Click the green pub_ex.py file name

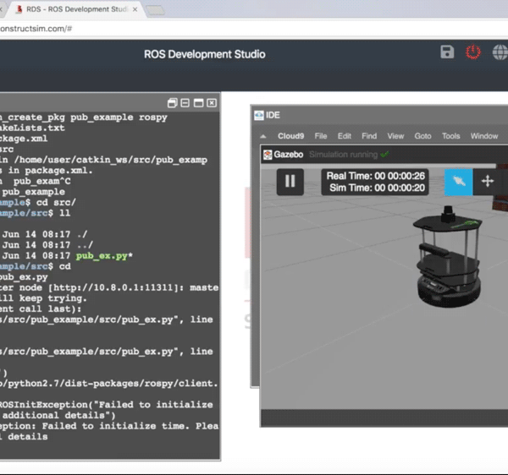point(102,256)
